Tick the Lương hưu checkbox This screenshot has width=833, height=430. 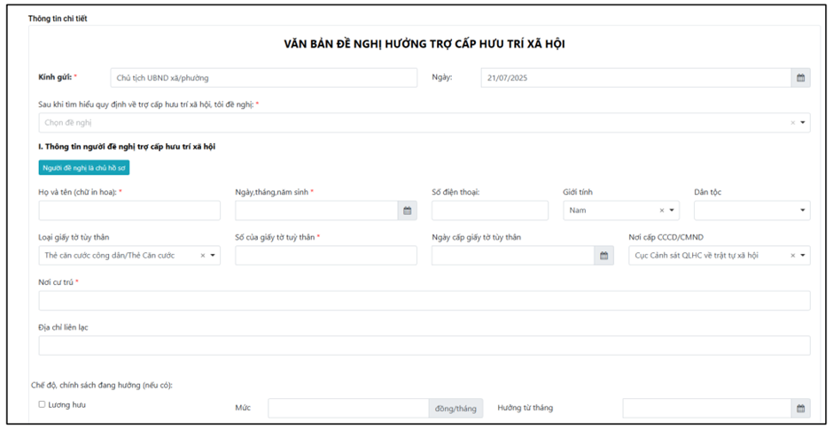coord(42,405)
